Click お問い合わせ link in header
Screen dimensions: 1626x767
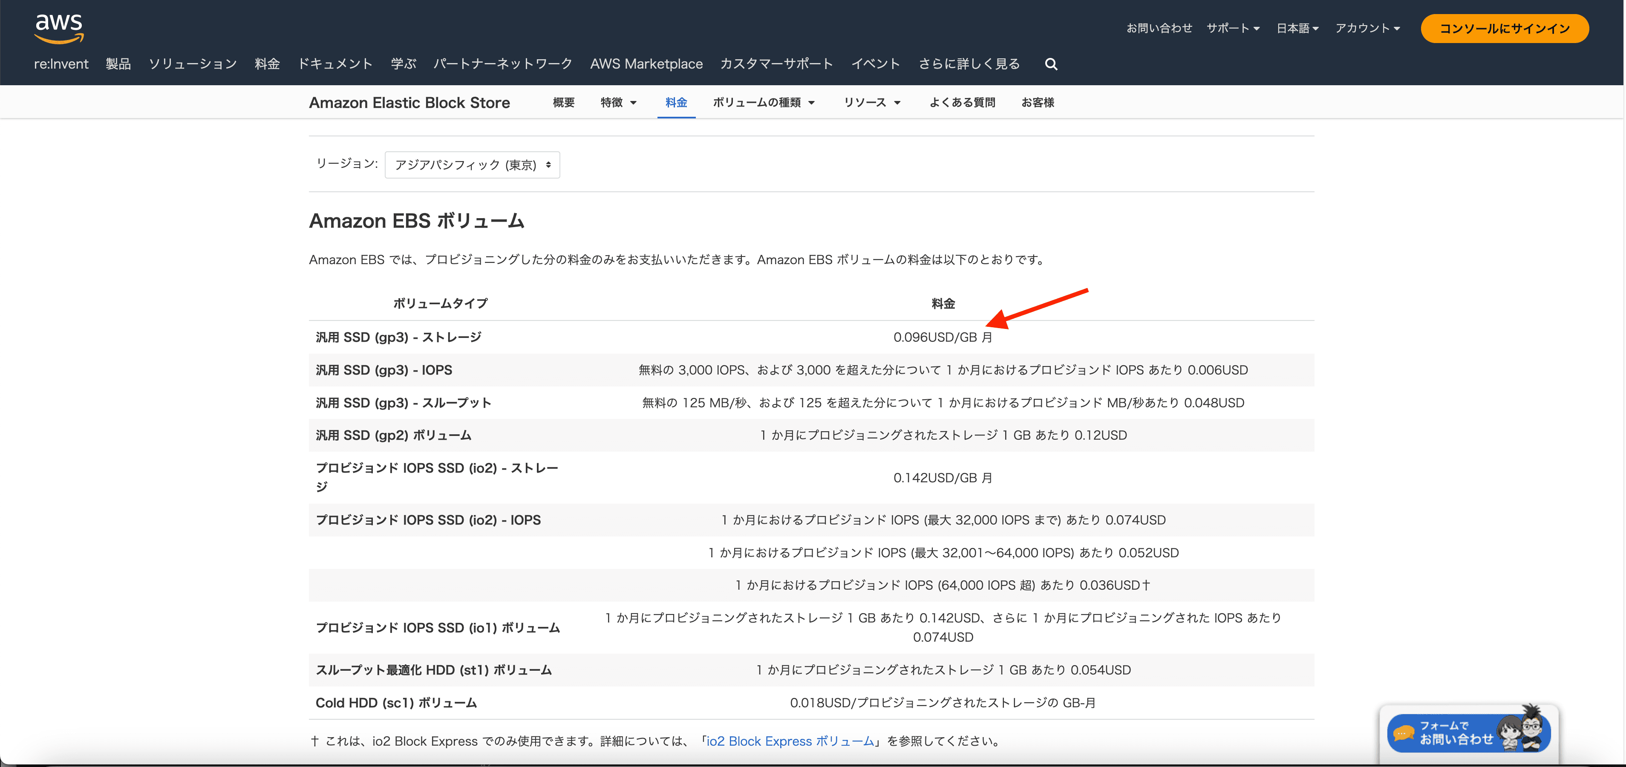(x=1159, y=28)
